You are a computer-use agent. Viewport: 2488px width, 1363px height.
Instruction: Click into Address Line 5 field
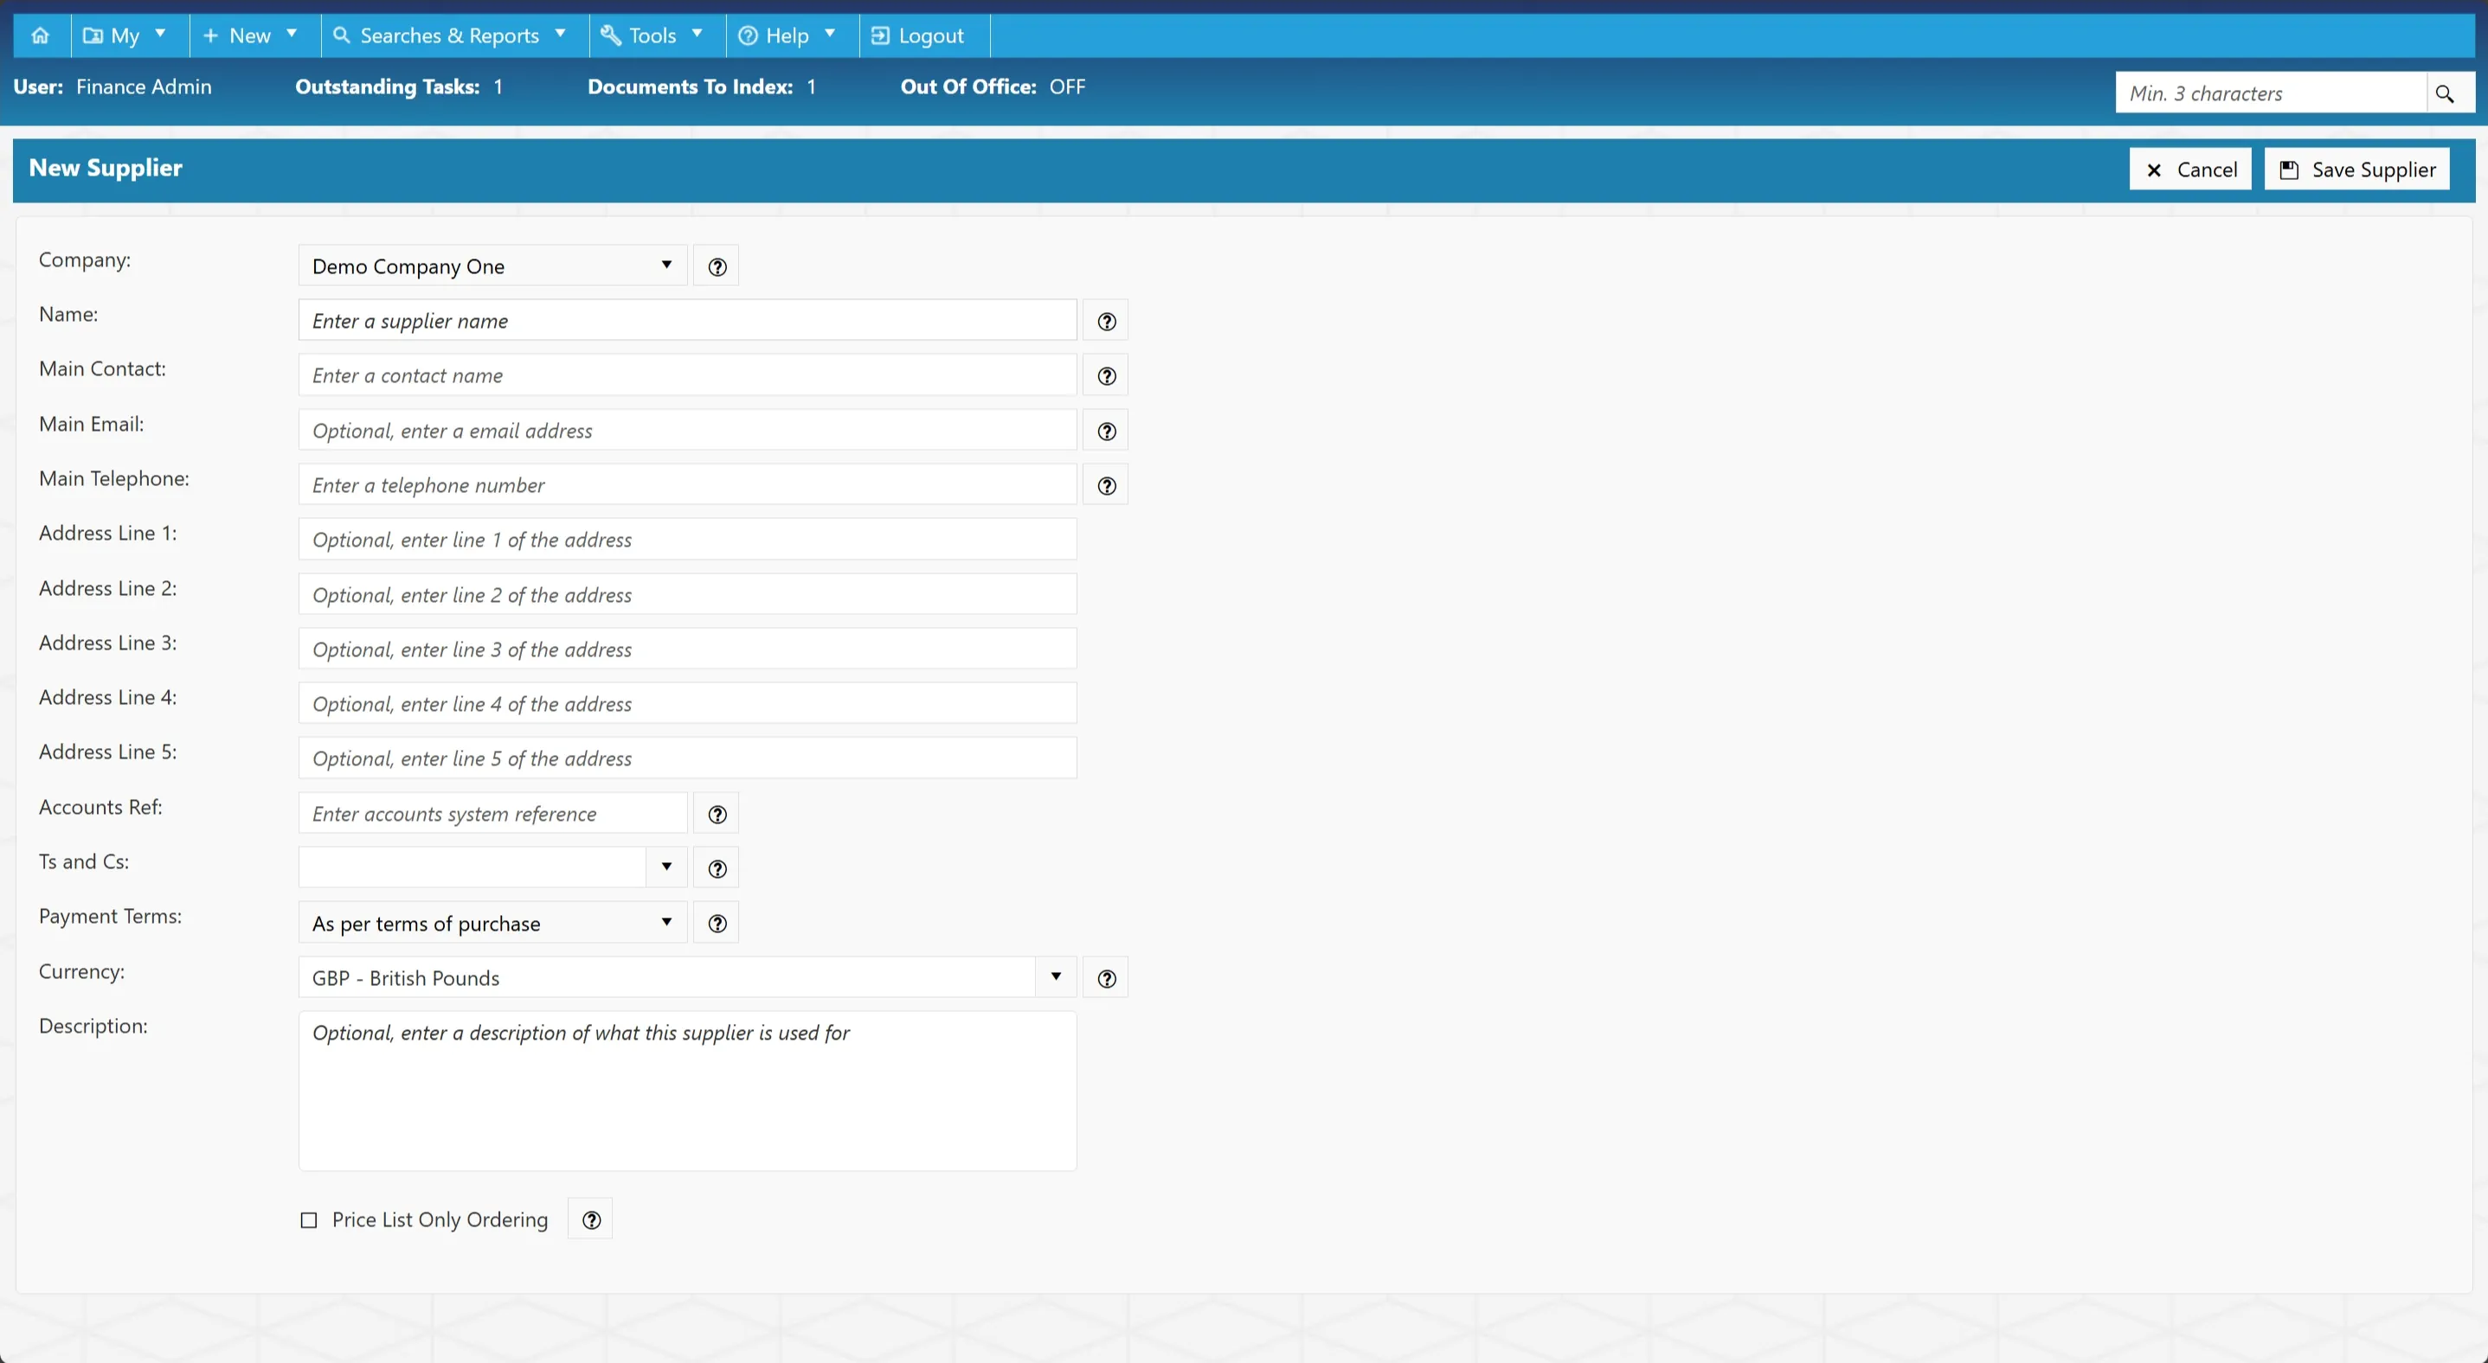(688, 758)
